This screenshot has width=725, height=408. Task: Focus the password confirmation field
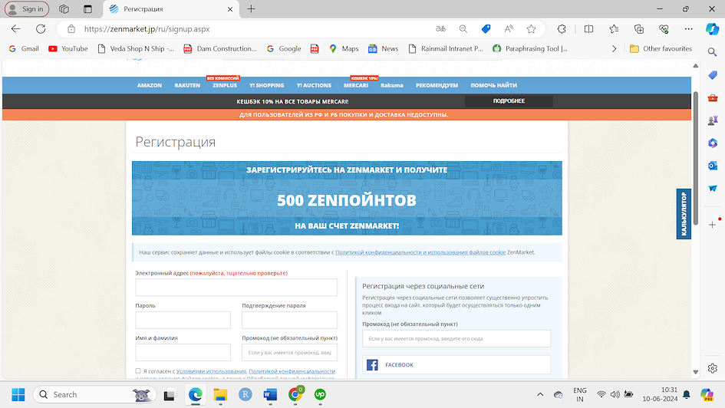pos(289,320)
